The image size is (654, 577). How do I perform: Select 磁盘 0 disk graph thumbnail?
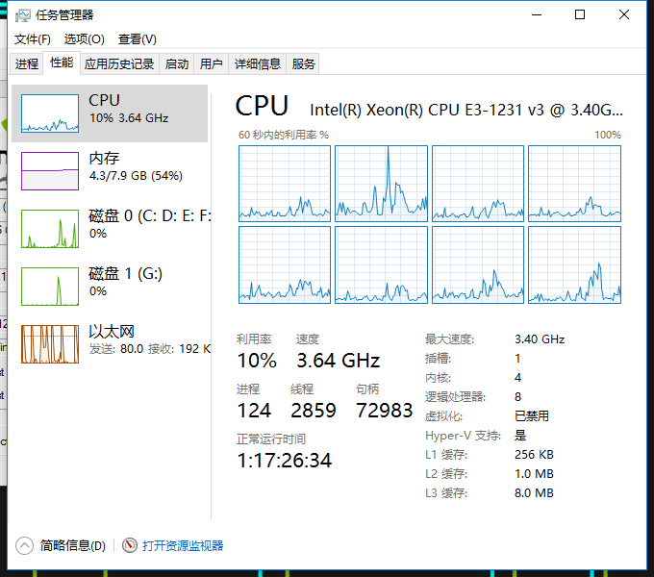50,229
